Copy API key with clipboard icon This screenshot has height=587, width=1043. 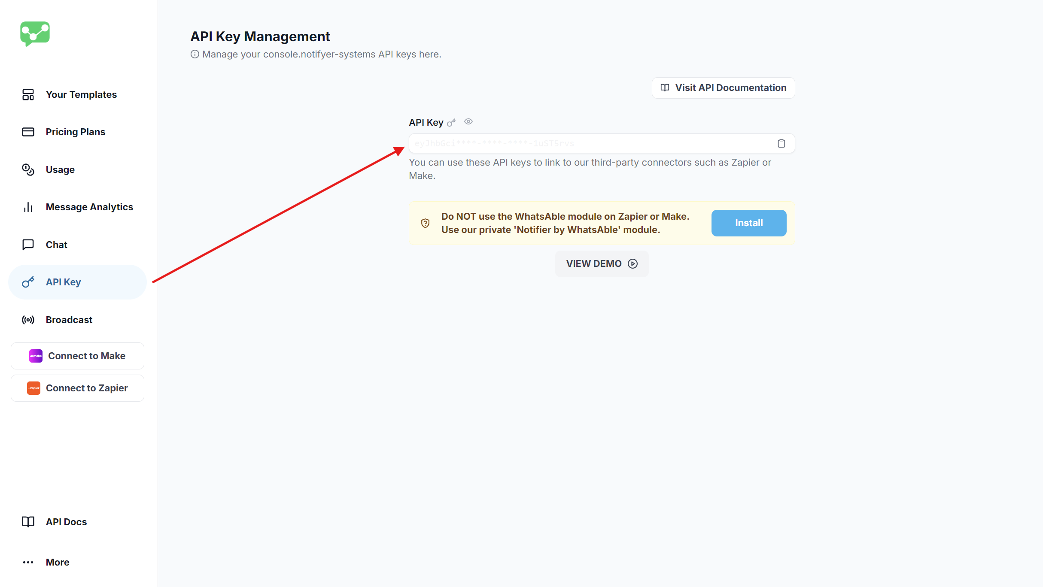click(x=781, y=143)
